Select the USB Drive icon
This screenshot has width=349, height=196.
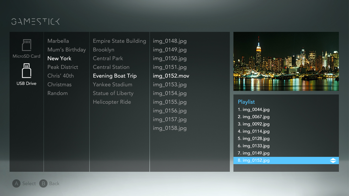(x=26, y=71)
